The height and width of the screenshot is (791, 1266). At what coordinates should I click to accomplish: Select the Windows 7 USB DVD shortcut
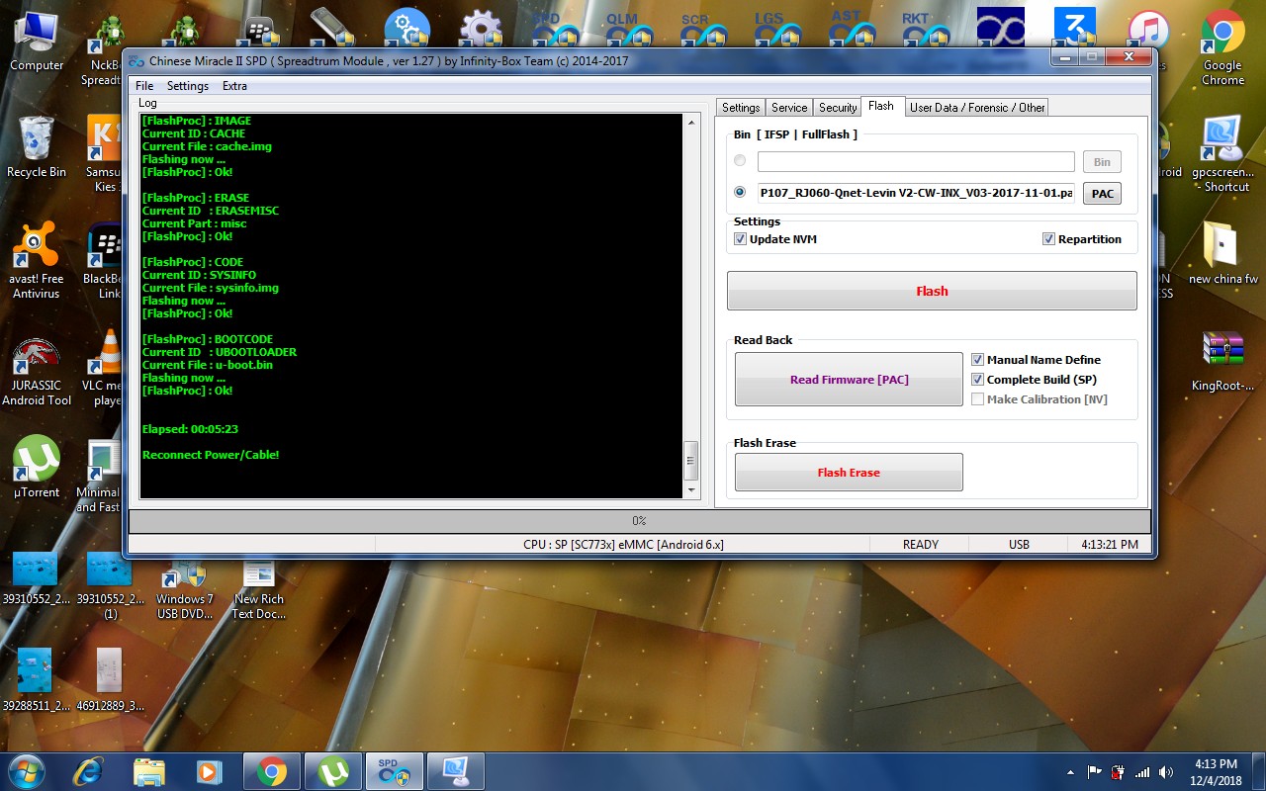pyautogui.click(x=185, y=590)
